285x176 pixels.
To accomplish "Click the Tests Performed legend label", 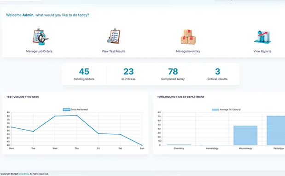I will 80,110.
